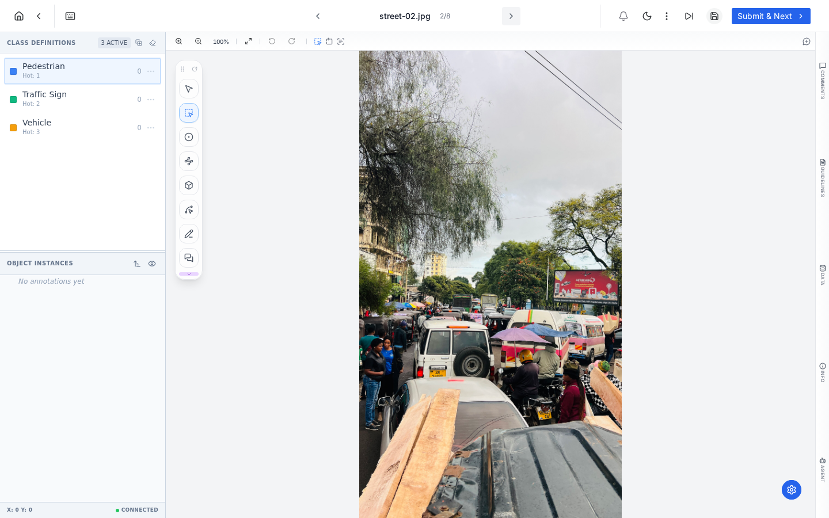829x518 pixels.
Task: Open settings with blue gear button
Action: click(x=792, y=490)
